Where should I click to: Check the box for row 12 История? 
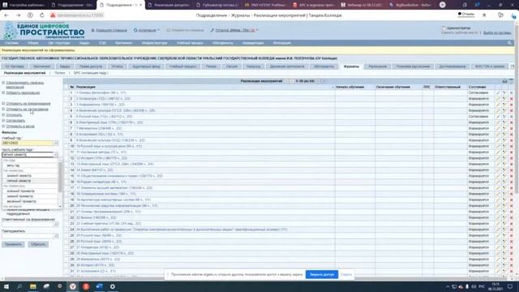coord(66,158)
